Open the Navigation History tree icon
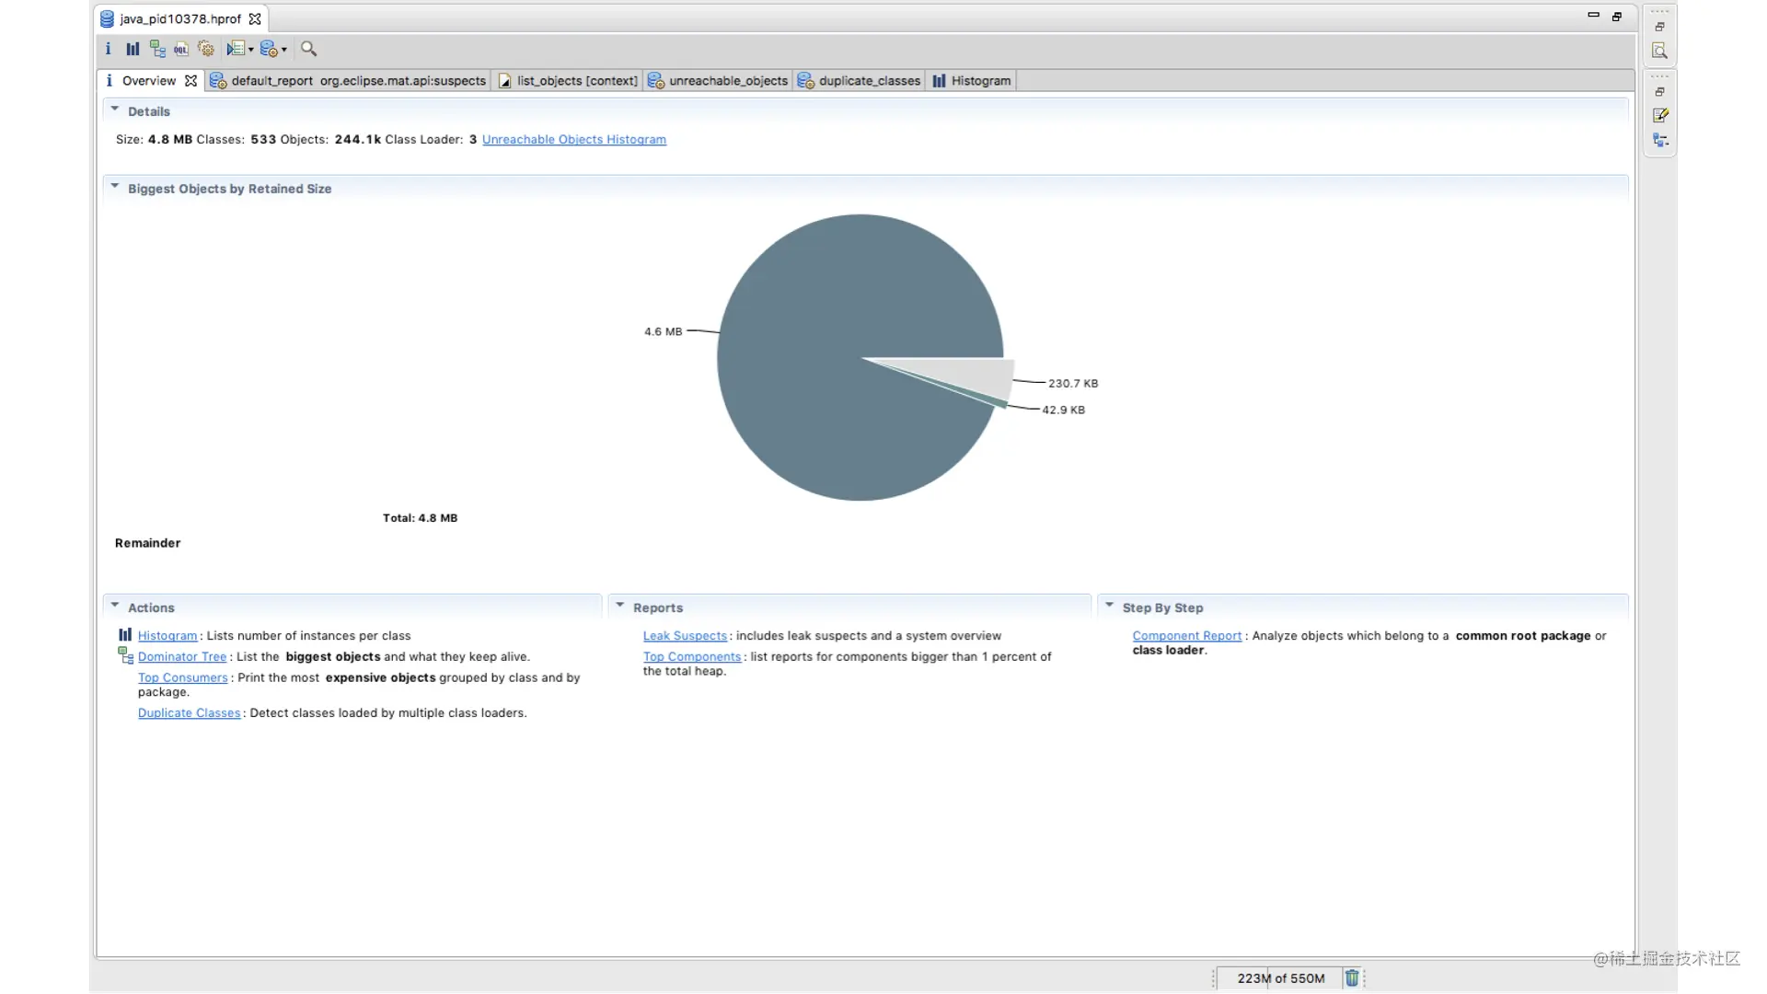 coord(1660,141)
